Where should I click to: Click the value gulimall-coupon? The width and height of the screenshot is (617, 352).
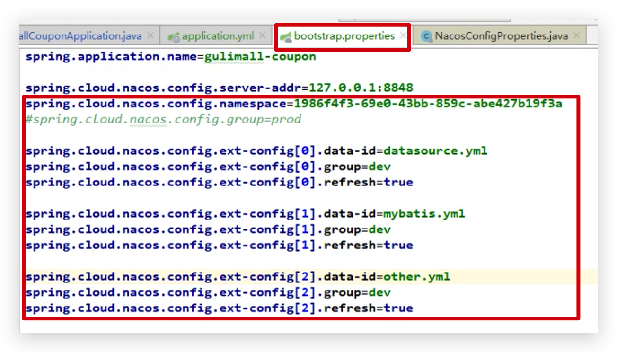(260, 57)
